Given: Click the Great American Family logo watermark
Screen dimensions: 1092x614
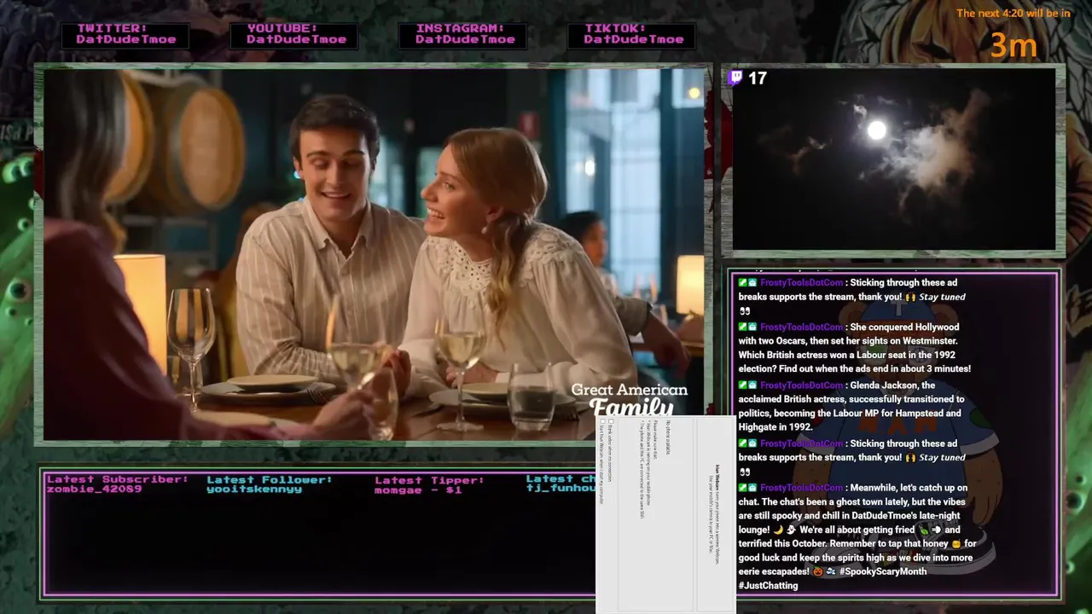Looking at the screenshot, I should pos(629,399).
